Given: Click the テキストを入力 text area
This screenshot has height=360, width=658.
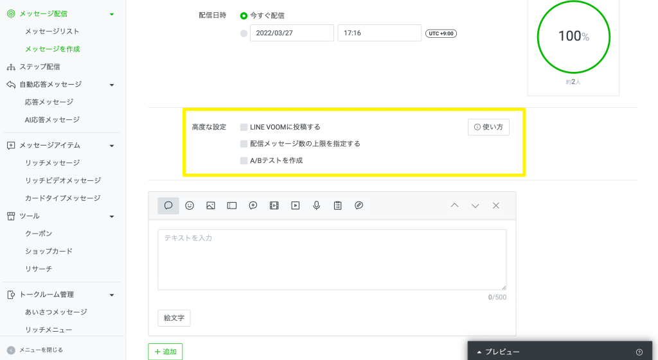Looking at the screenshot, I should click(332, 259).
